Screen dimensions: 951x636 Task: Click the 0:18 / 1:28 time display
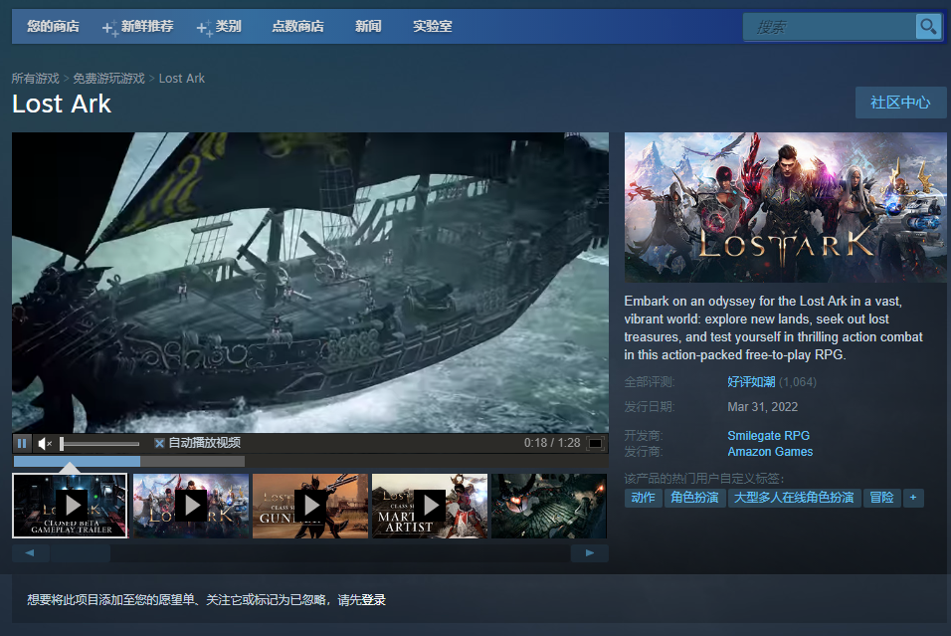click(x=552, y=443)
